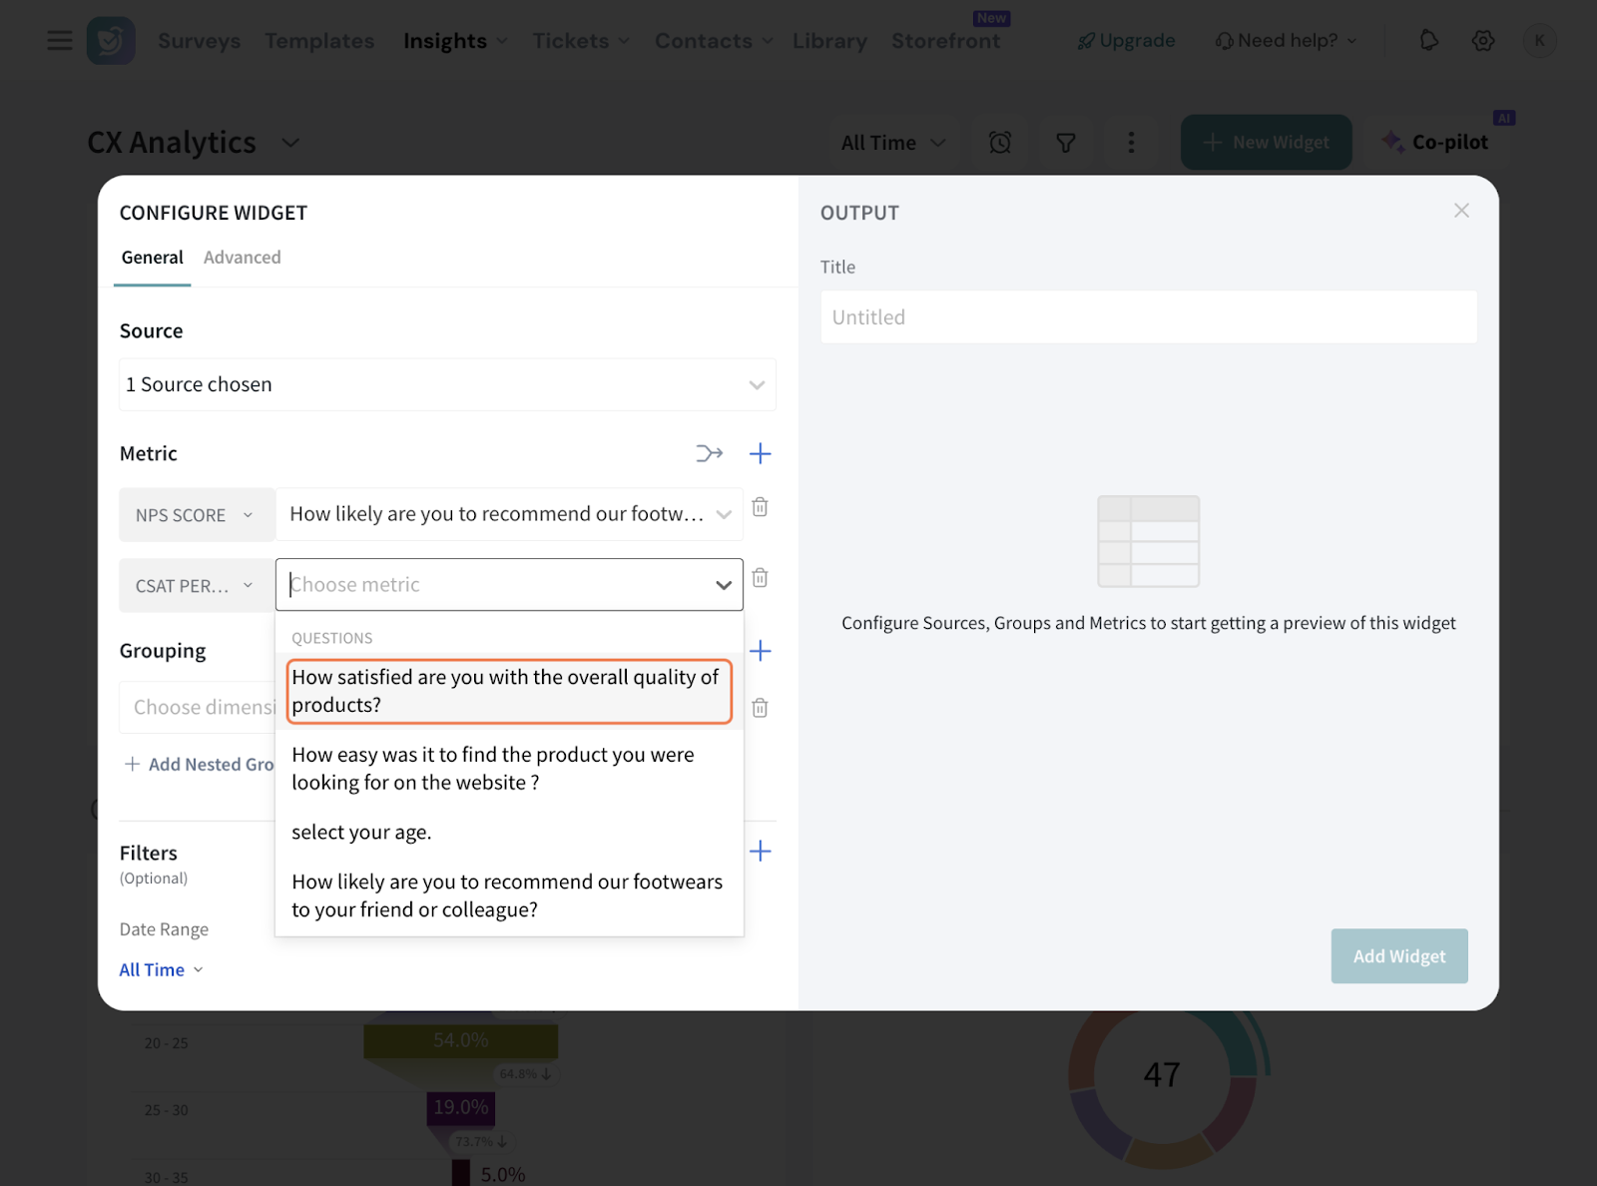Viewport: 1597px width, 1186px height.
Task: Delete the grouping dimension row
Action: (x=760, y=708)
